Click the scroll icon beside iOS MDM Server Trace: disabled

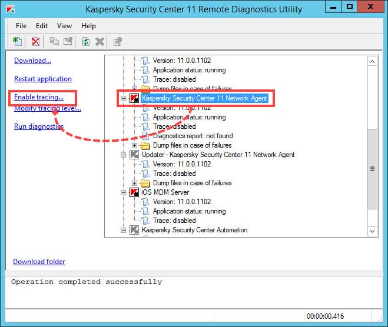pyautogui.click(x=145, y=221)
